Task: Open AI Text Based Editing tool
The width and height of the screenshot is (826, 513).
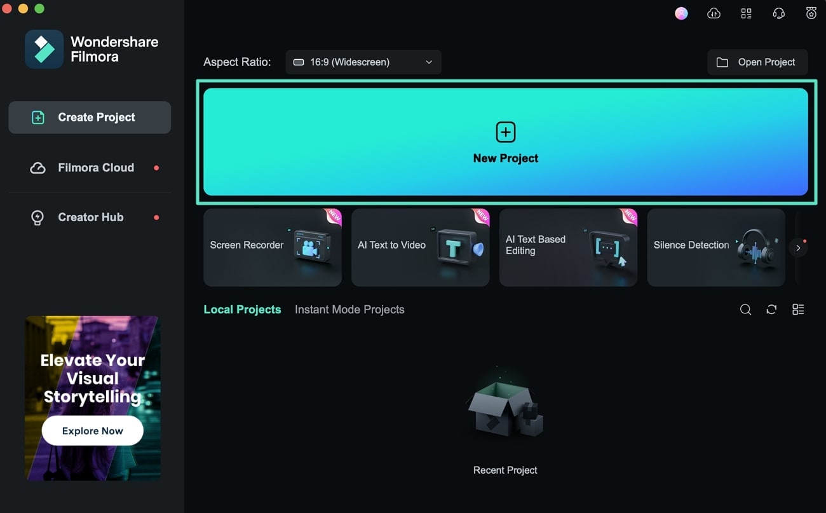Action: [568, 247]
